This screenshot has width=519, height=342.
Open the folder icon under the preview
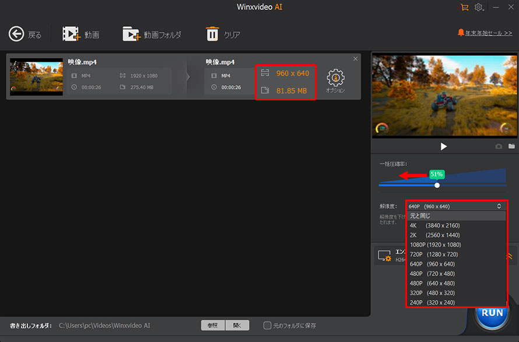(x=511, y=146)
